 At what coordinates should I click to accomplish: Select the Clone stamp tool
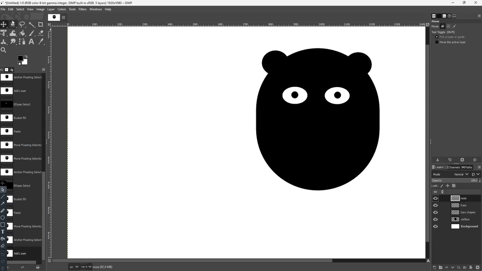(x=4, y=42)
